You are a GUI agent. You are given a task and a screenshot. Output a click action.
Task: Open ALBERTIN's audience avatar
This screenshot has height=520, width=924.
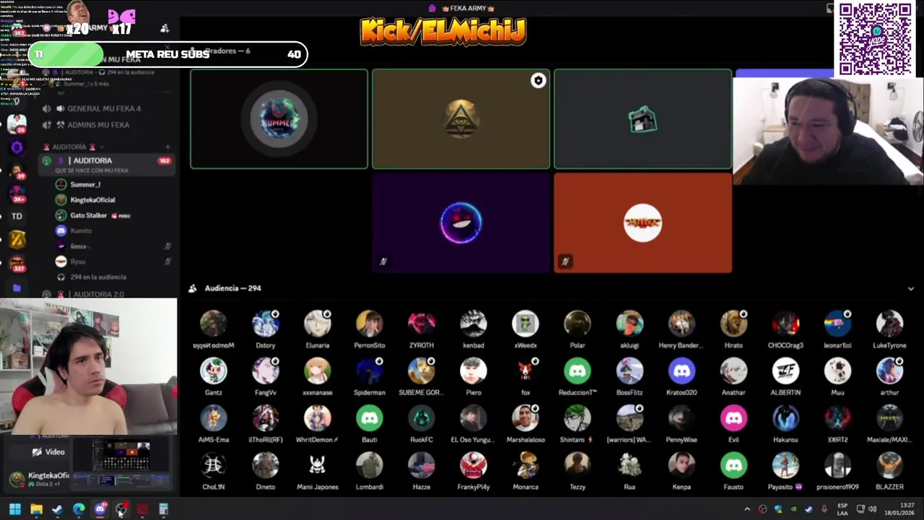tap(785, 370)
